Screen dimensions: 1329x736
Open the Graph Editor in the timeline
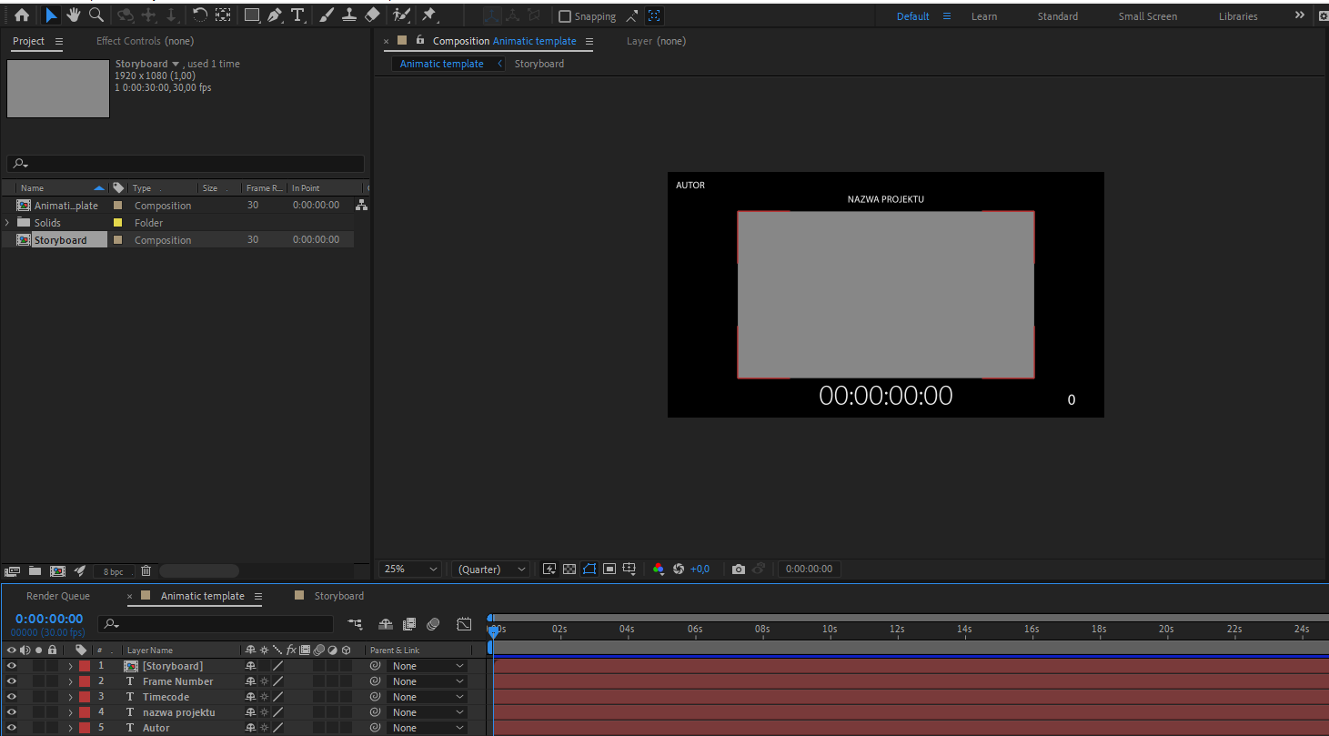(x=464, y=624)
